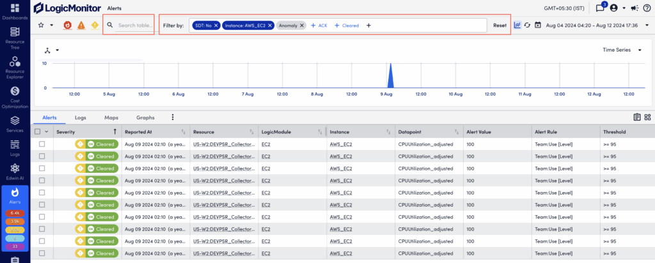Open the AWS_EC2 instance link in first row

pos(341,144)
